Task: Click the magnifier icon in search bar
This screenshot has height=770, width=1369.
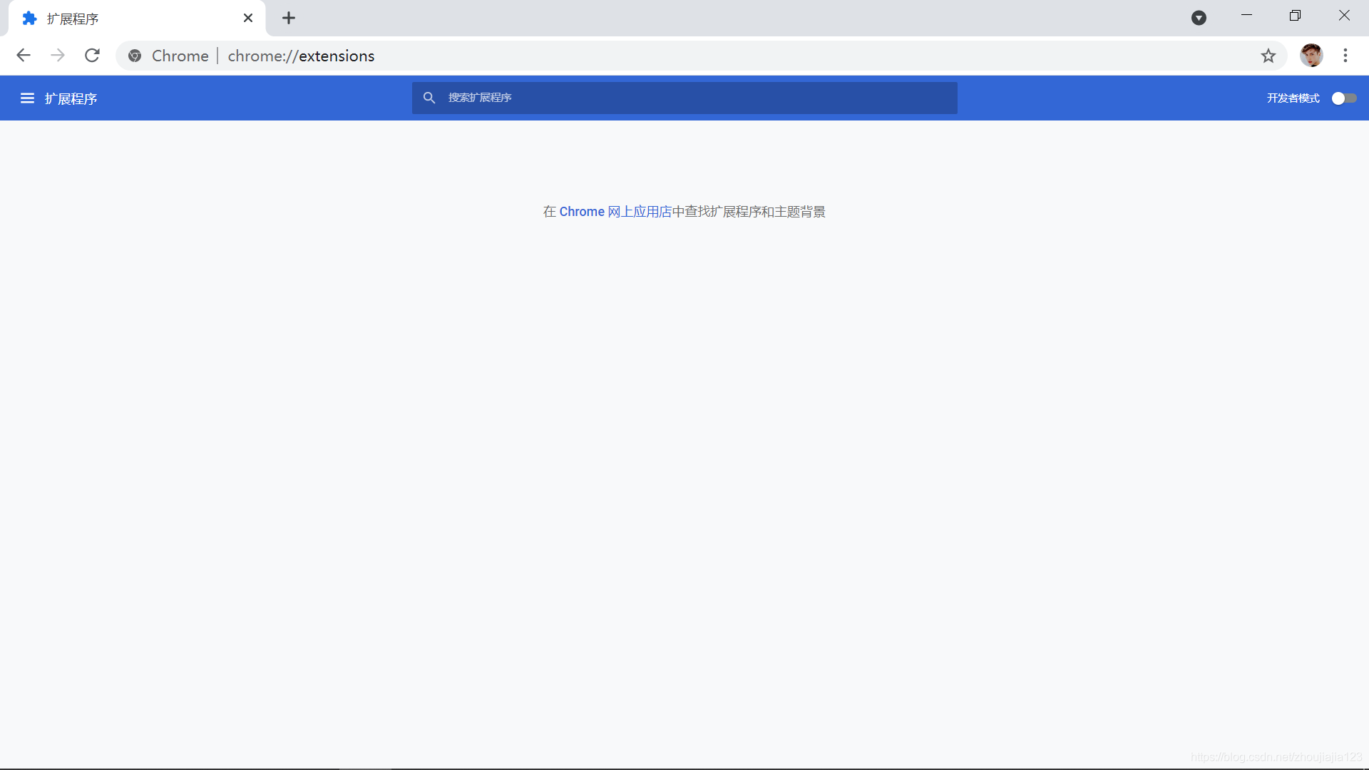Action: point(429,98)
